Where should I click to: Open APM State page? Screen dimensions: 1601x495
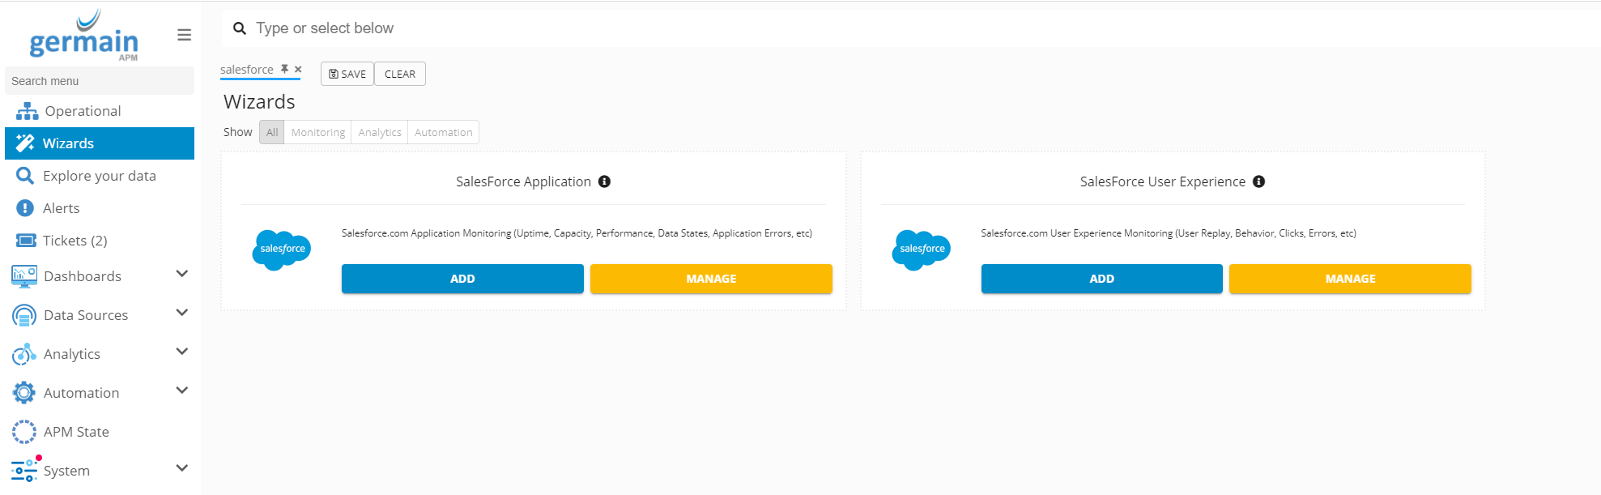click(x=76, y=432)
